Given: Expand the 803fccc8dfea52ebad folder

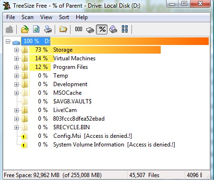Looking at the screenshot, I should point(16,119).
